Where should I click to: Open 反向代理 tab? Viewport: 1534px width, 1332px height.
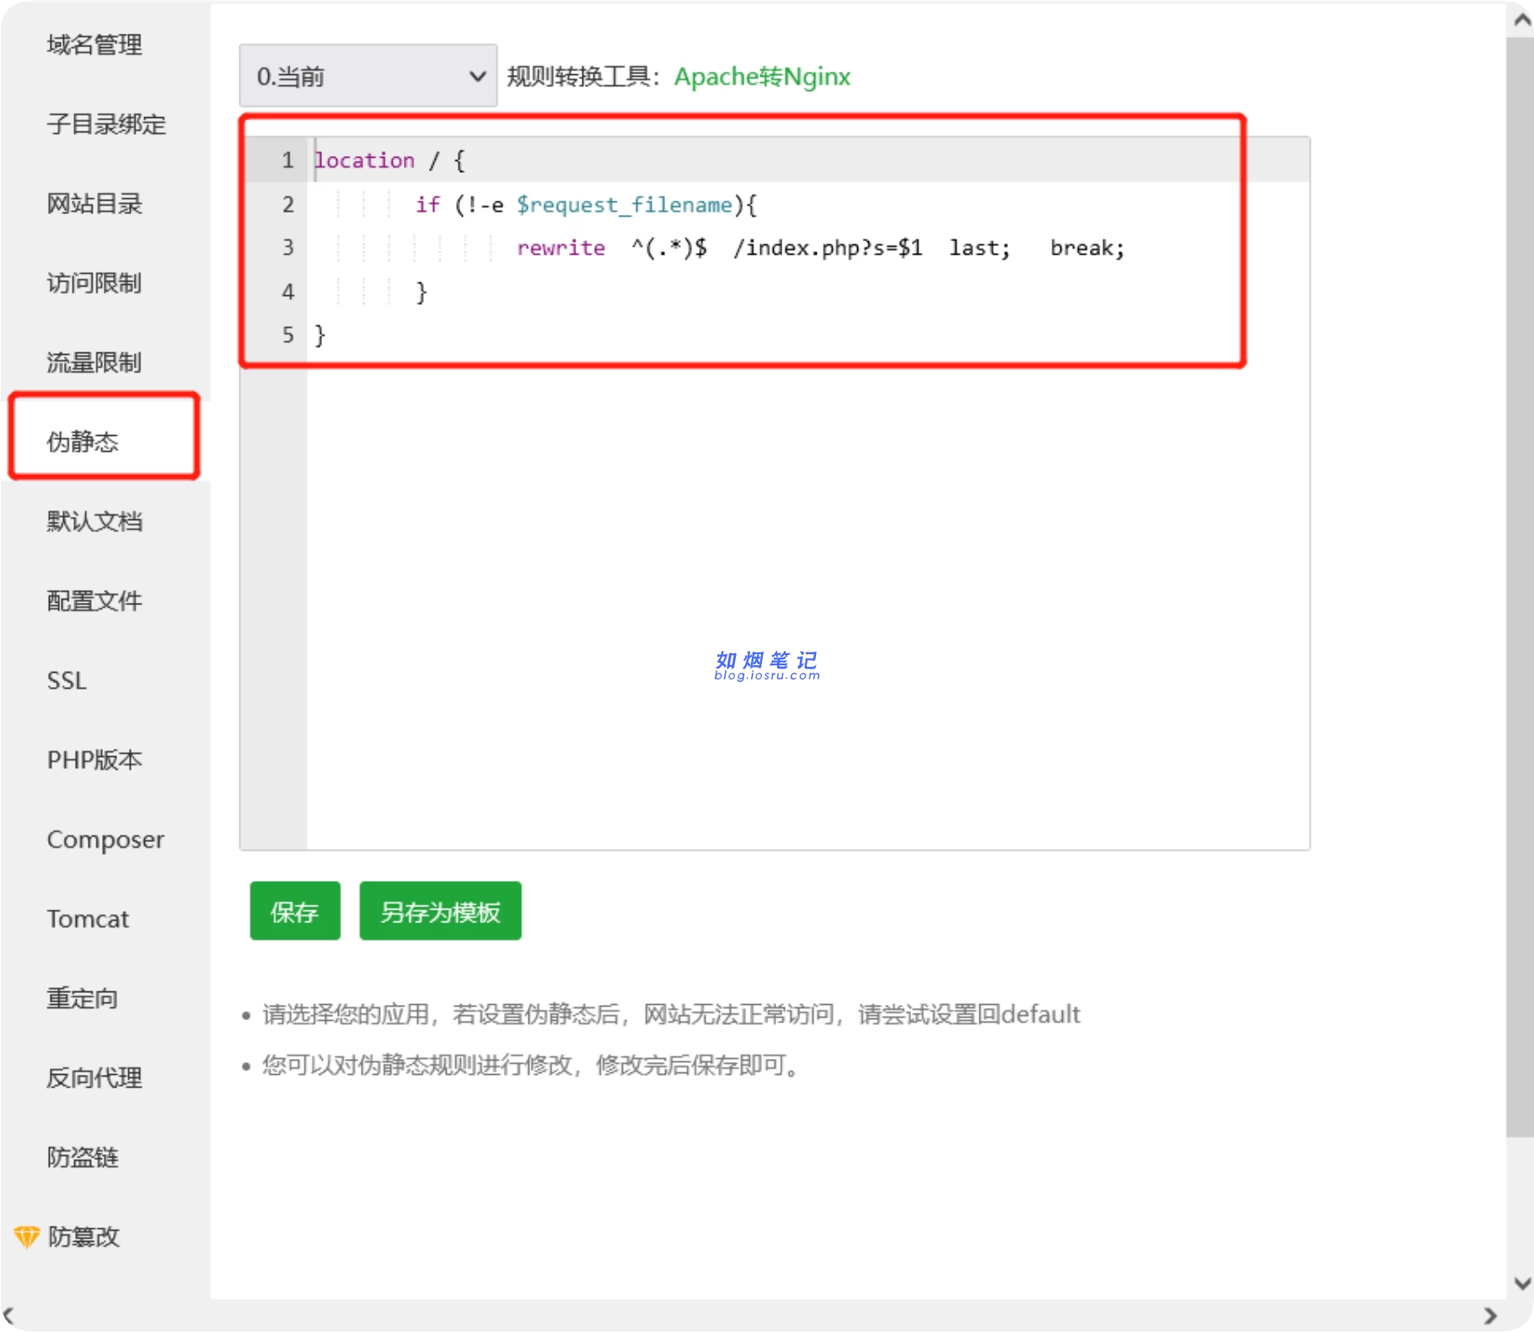click(x=94, y=1077)
